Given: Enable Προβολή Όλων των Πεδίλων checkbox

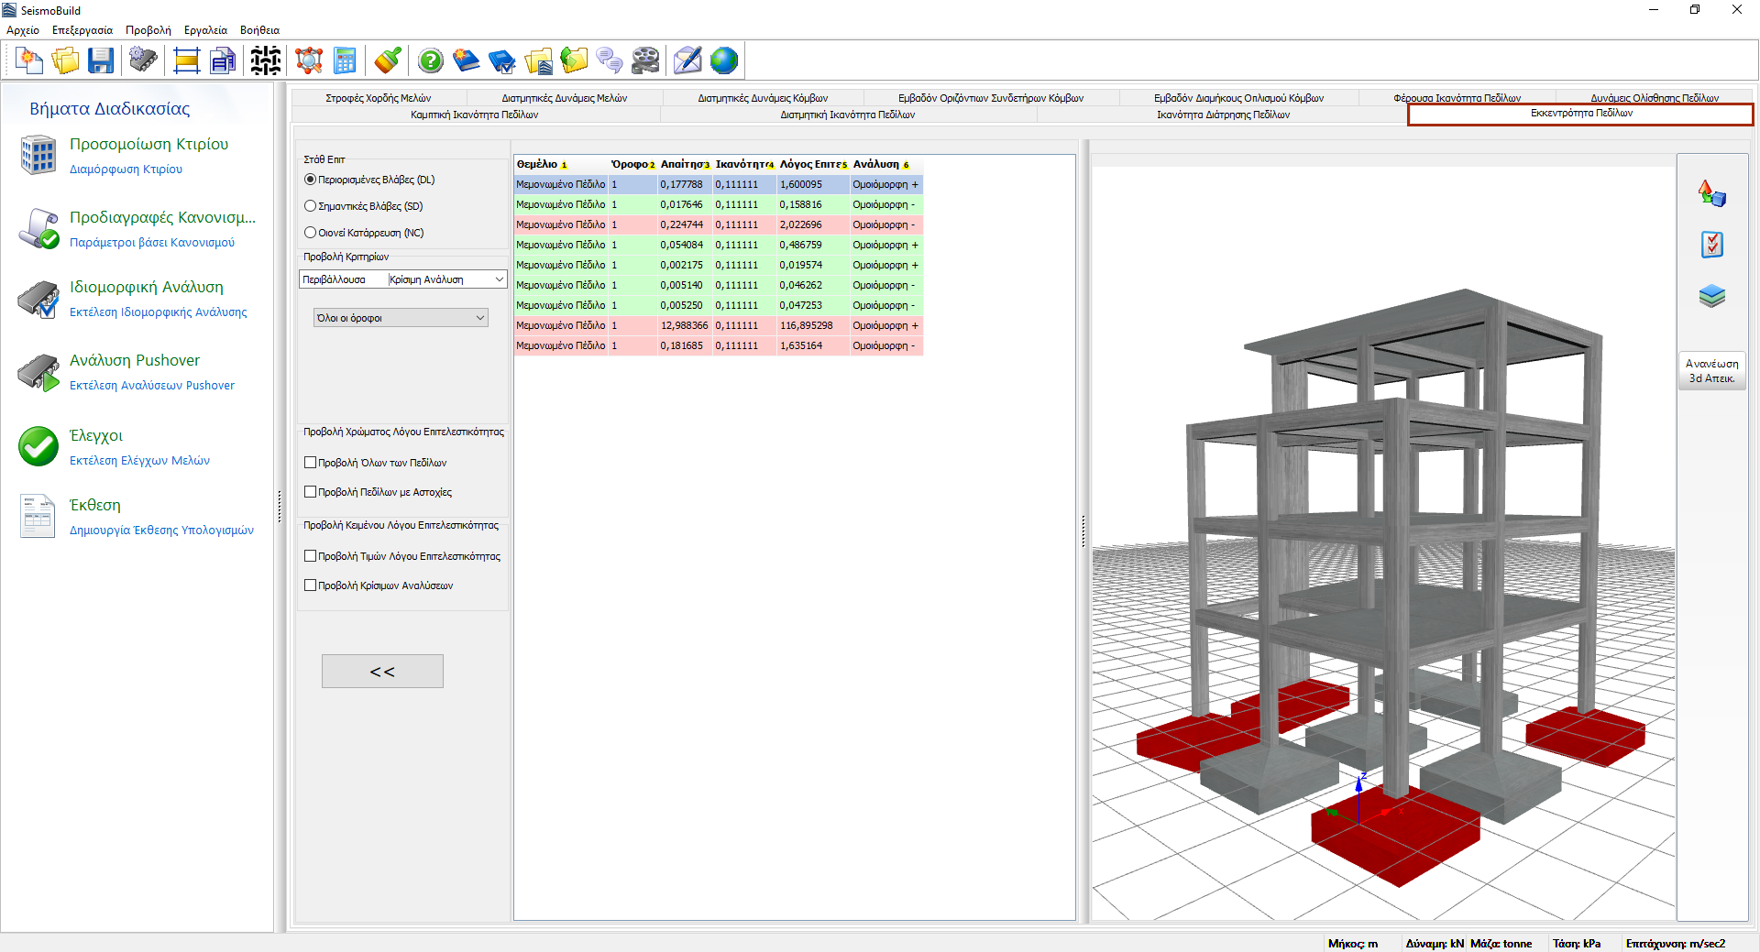Looking at the screenshot, I should pyautogui.click(x=311, y=463).
